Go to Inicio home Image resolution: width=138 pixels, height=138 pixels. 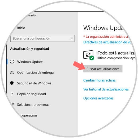tap(21, 28)
